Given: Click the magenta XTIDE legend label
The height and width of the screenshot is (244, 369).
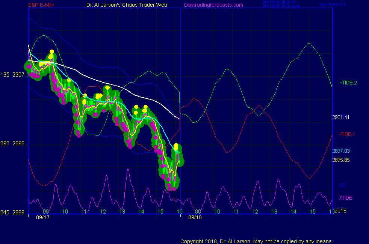Looking at the screenshot, I should point(346,198).
